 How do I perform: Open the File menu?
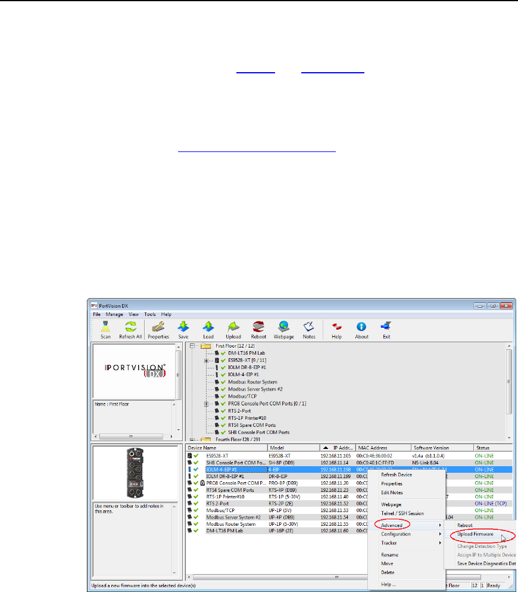[97, 314]
